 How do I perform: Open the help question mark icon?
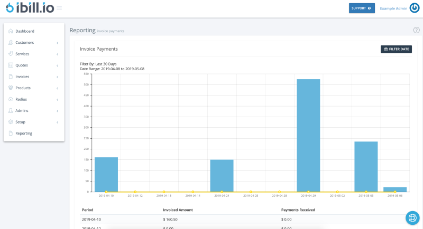point(416,31)
